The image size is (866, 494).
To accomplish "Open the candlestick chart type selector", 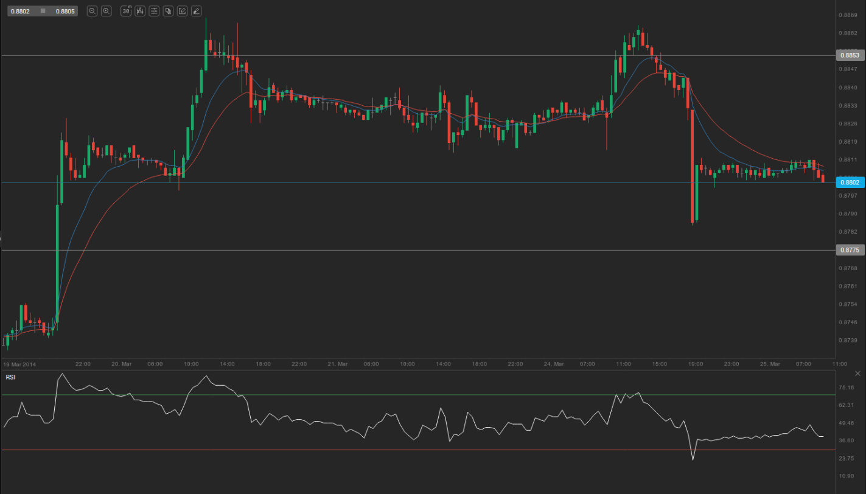I will click(x=140, y=11).
